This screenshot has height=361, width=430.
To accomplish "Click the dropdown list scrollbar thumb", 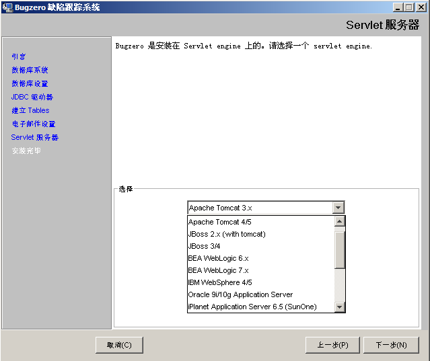I will (x=340, y=249).
